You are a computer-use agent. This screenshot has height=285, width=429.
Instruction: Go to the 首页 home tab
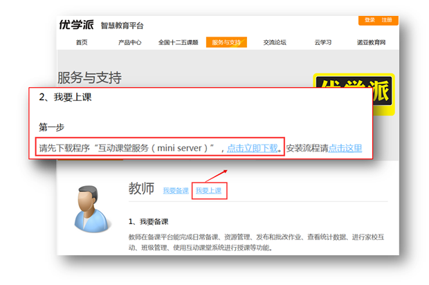(x=82, y=43)
